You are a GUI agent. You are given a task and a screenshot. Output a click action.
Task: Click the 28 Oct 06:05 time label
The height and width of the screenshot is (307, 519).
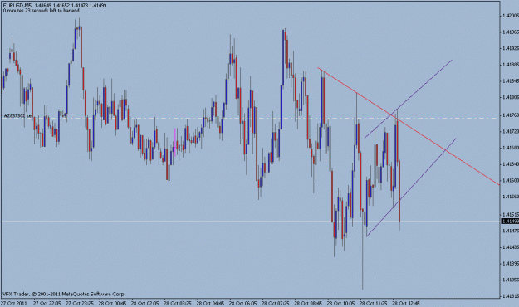pos(243,303)
